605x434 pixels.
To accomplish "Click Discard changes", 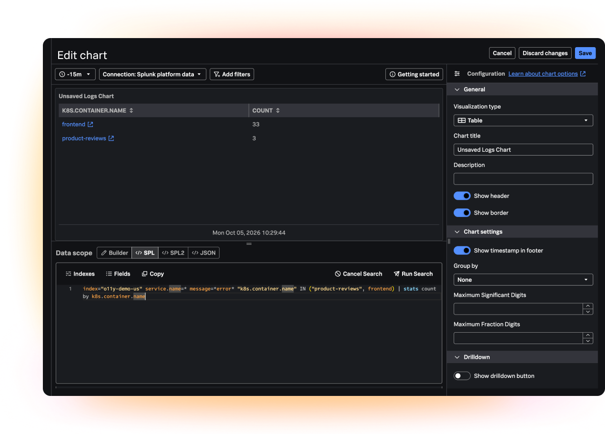I will pyautogui.click(x=545, y=53).
